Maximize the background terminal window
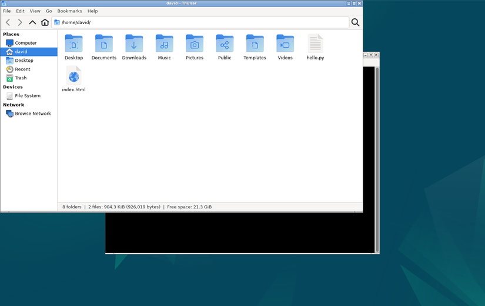This screenshot has width=485, height=306. pyautogui.click(x=370, y=55)
